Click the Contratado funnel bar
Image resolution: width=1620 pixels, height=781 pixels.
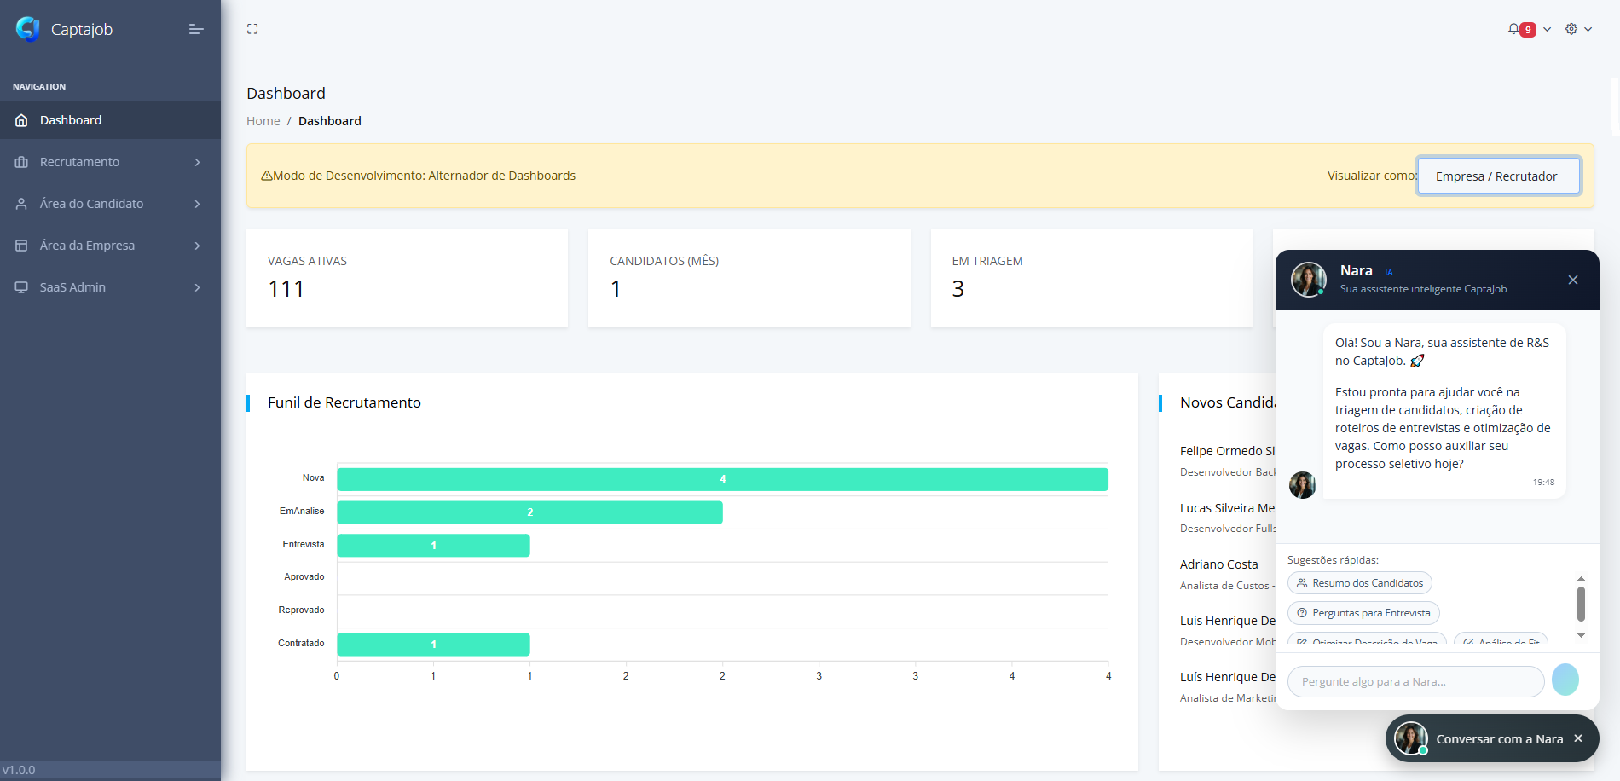(433, 645)
